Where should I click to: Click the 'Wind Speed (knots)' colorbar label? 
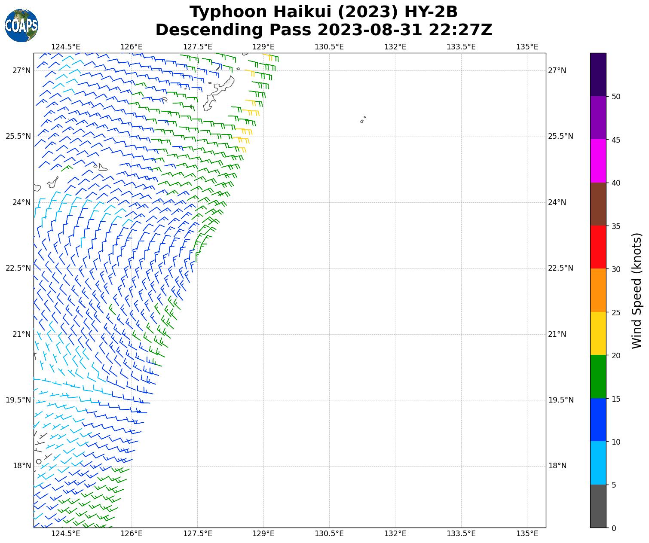click(637, 290)
